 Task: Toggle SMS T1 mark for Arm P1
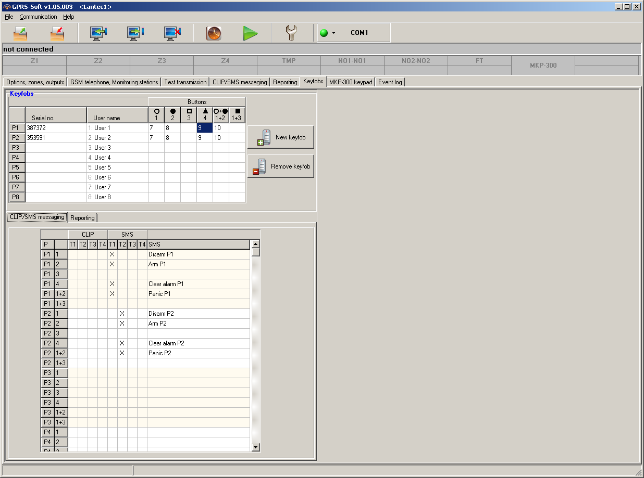[112, 264]
